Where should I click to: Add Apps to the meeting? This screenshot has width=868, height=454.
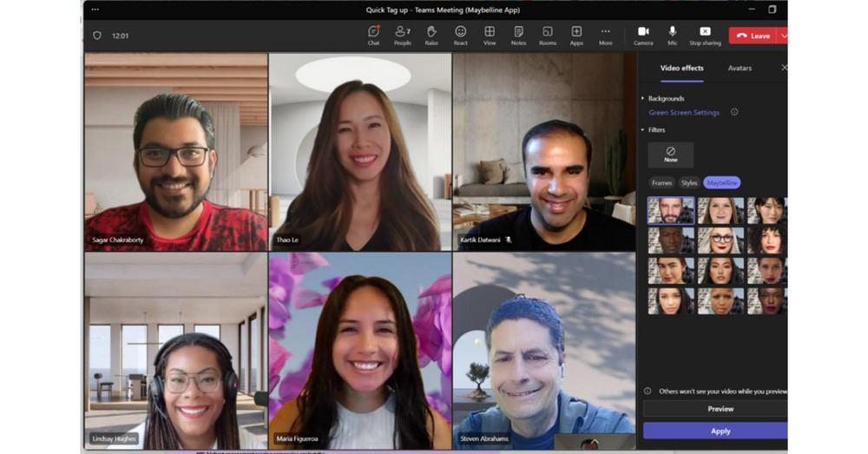[x=576, y=36]
